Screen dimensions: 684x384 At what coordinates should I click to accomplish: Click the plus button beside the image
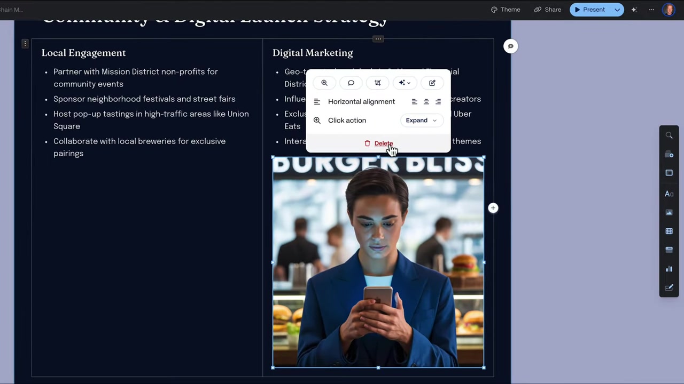493,208
